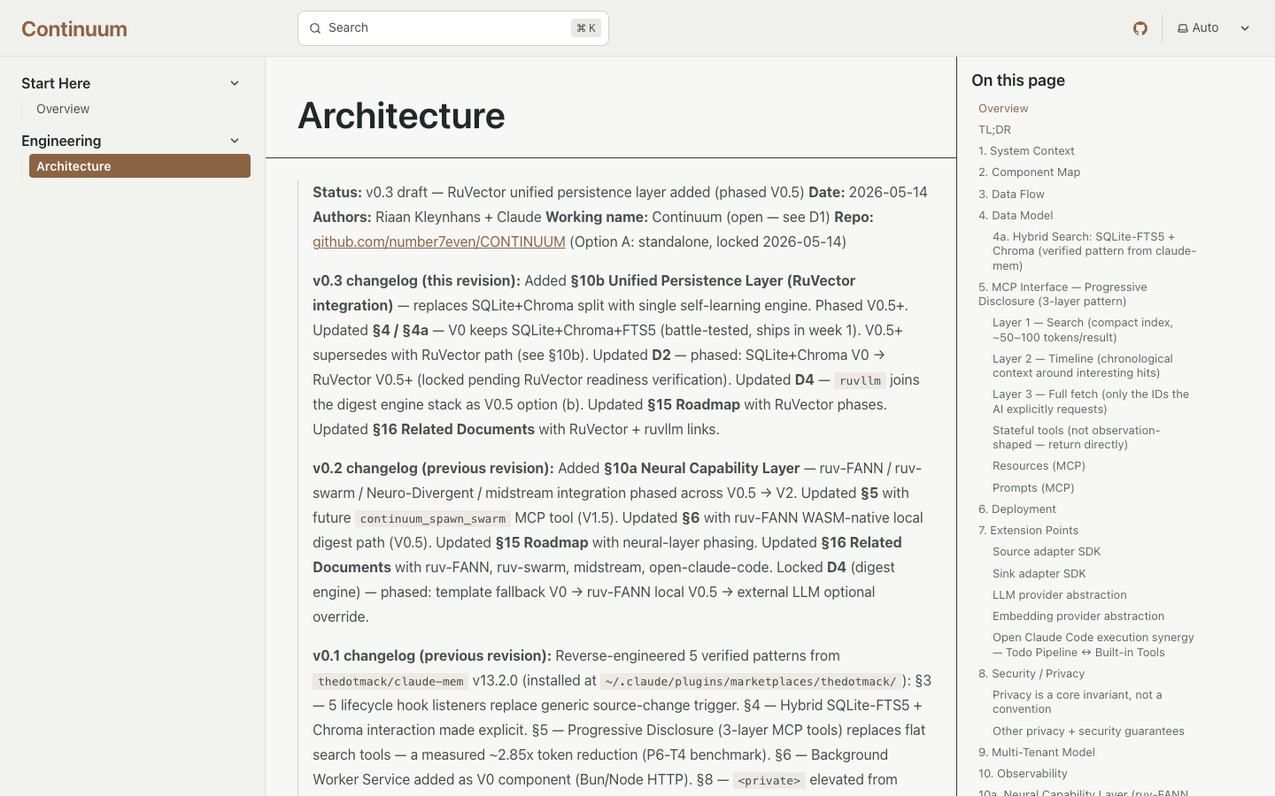Image resolution: width=1275 pixels, height=796 pixels.
Task: Click the Architecture page heading
Action: 401,116
